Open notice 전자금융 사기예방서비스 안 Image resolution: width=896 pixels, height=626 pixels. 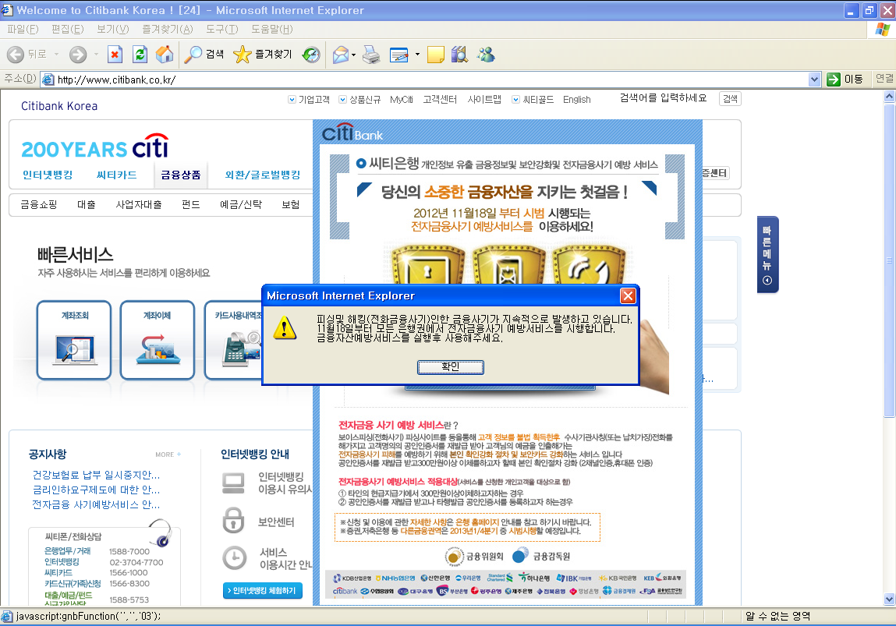[x=96, y=505]
